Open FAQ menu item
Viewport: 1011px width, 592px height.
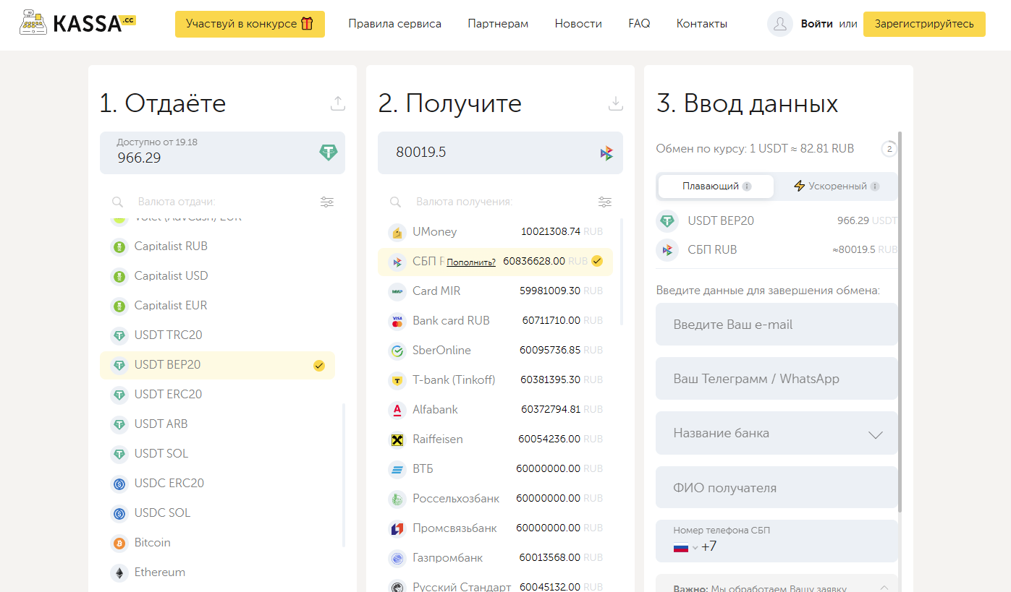point(639,24)
